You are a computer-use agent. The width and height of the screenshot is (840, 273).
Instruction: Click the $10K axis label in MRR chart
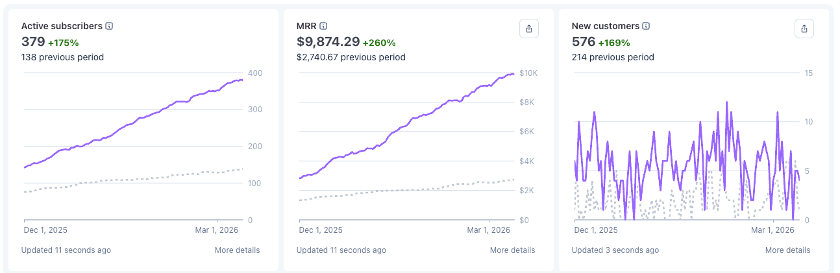(528, 73)
